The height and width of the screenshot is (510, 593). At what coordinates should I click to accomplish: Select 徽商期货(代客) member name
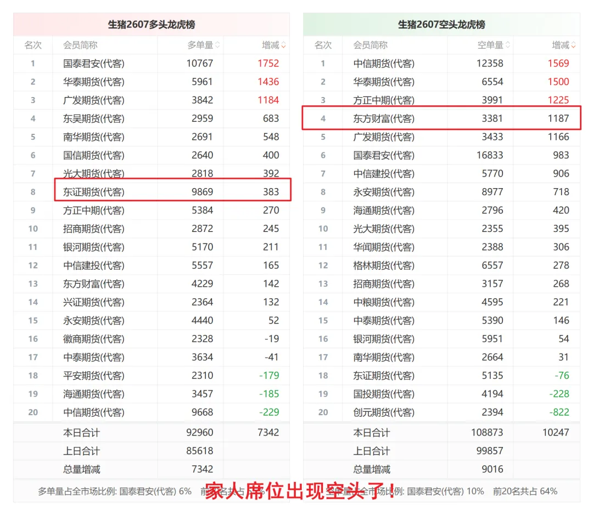94,339
